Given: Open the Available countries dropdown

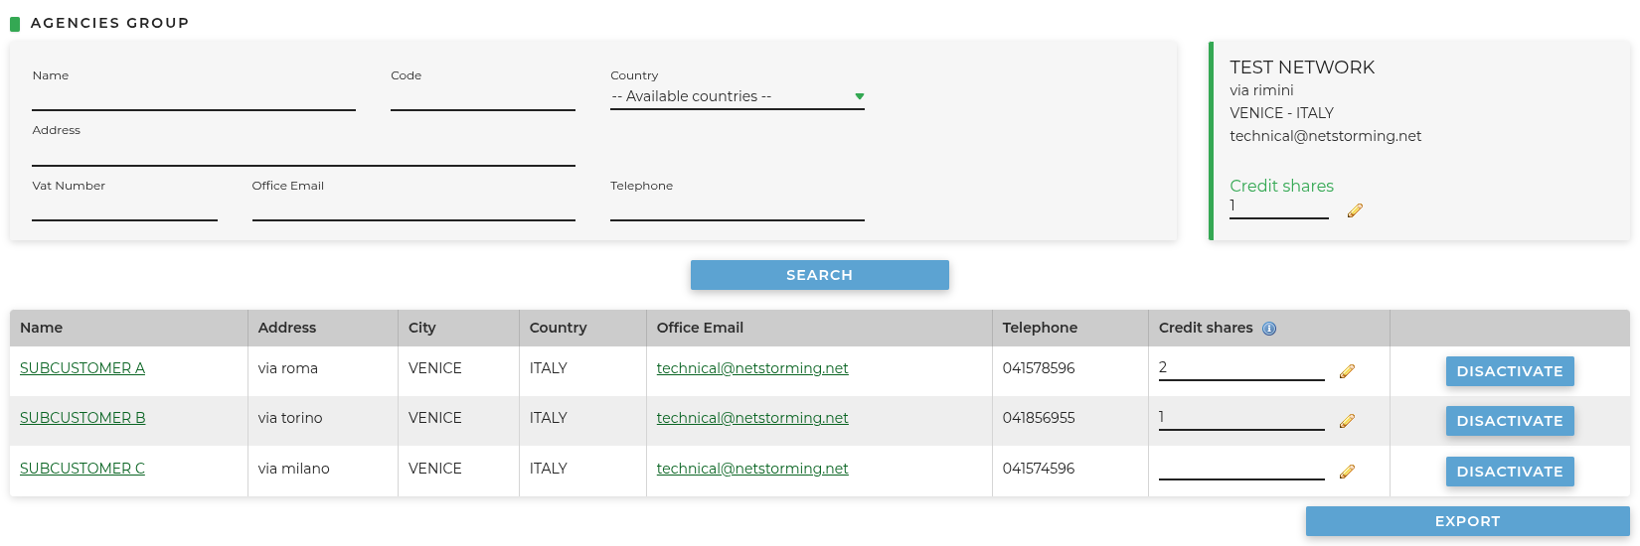Looking at the screenshot, I should click(738, 96).
